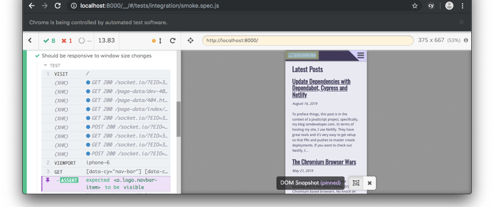494x207 pixels.
Task: Select the XHR GET /page-data/dev-40 row
Action: [x=106, y=92]
